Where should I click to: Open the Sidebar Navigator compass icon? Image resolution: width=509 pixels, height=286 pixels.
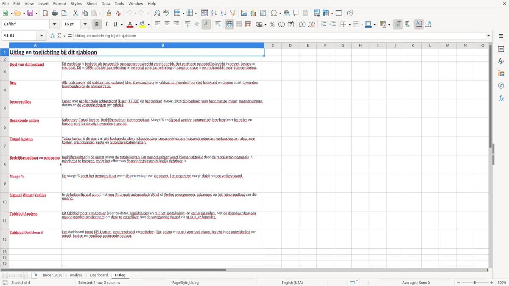pos(501,86)
